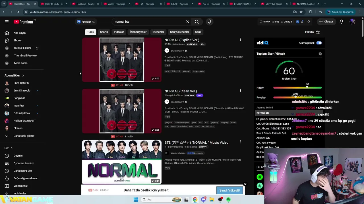Click the Oluştur create button
This screenshot has width=364, height=204.
(326, 22)
